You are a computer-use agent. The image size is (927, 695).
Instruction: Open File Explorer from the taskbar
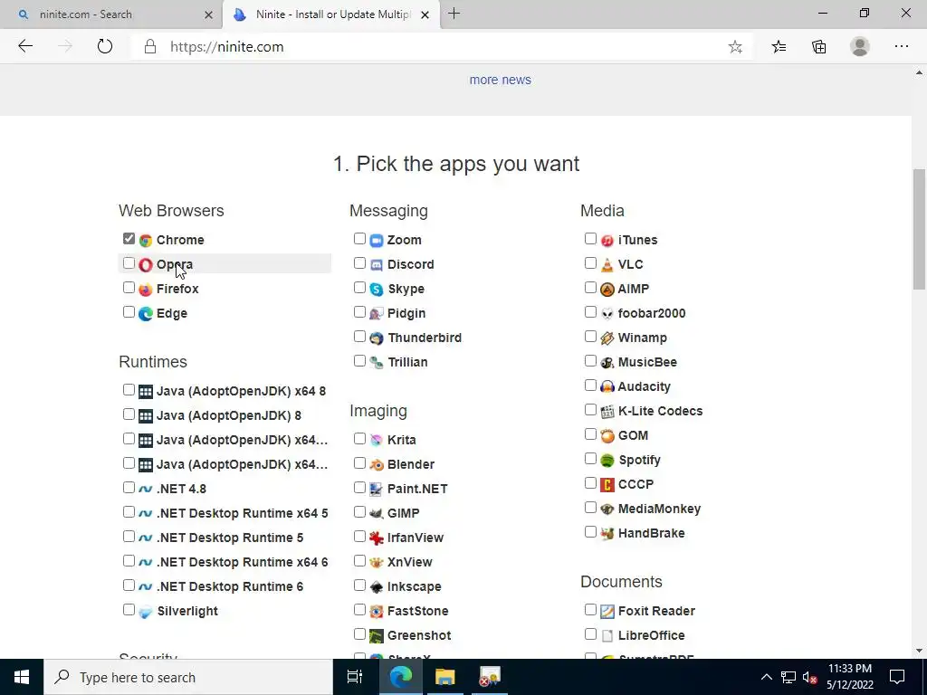coord(445,677)
